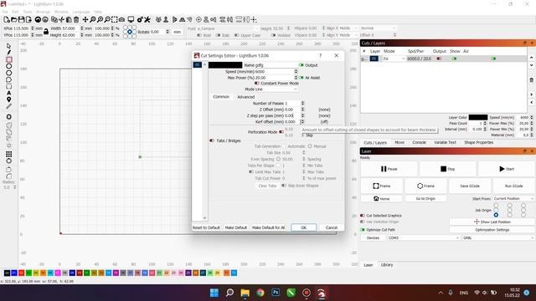The image size is (536, 301).
Task: Click the Delete trash can toolbar icon
Action: coord(76,20)
